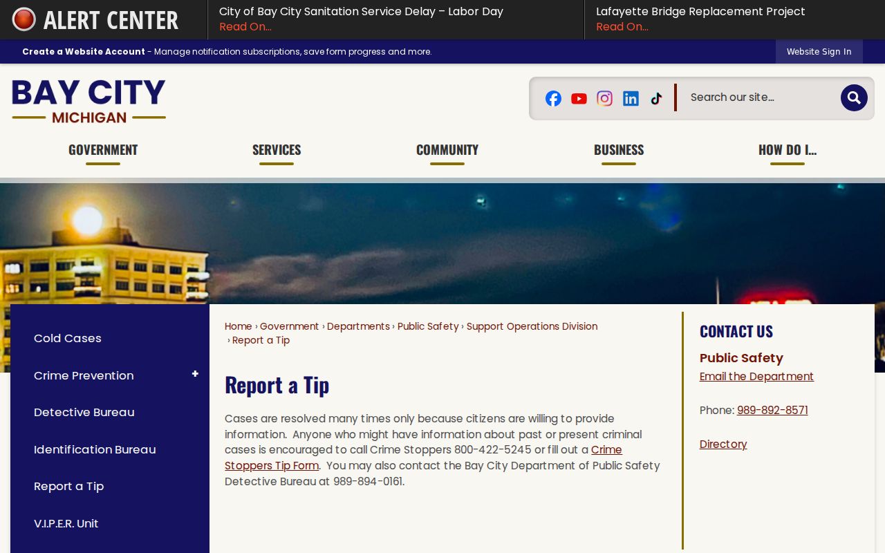Go to Public Safety breadcrumb
Viewport: 885px width, 553px height.
(x=428, y=326)
